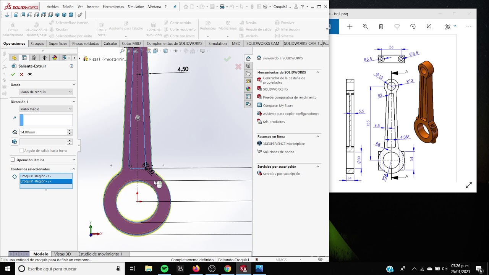
Task: Open the Plano medio end-condition dropdown
Action: pyautogui.click(x=46, y=109)
